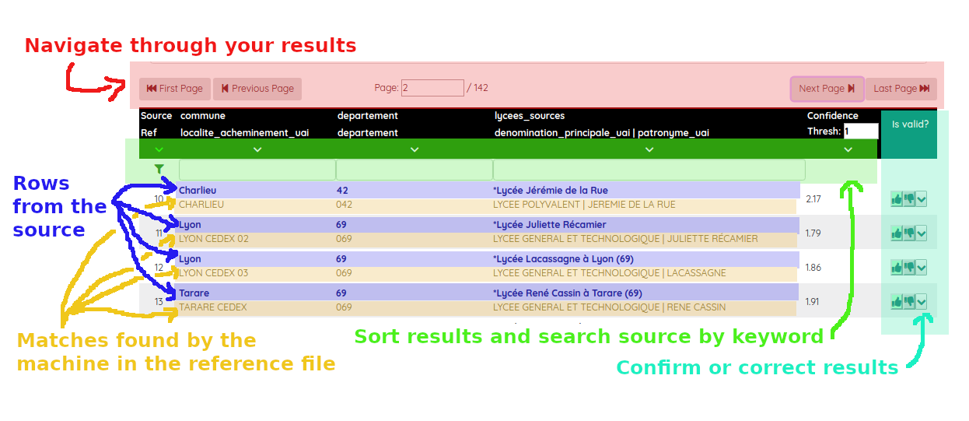
Task: Click reference cell 'LYON CEDEX 03'
Action: coord(214,273)
